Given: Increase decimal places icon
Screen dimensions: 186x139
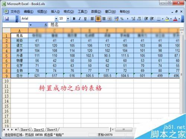Looking at the screenshot, I should 133,19.
